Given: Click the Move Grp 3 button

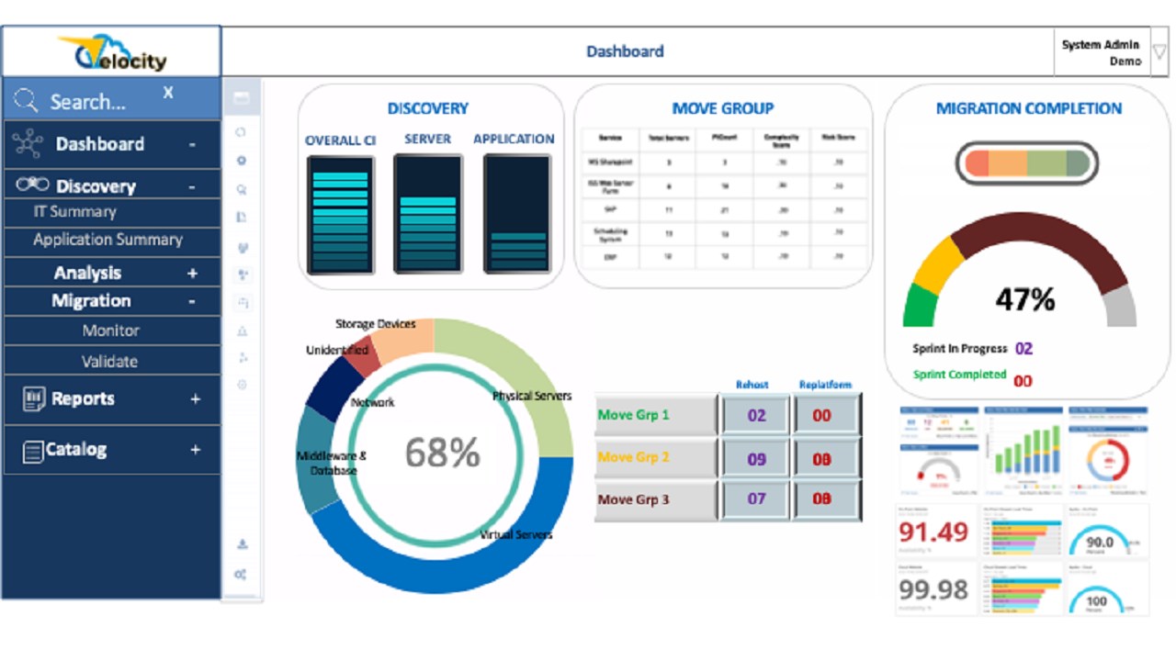Looking at the screenshot, I should point(655,500).
